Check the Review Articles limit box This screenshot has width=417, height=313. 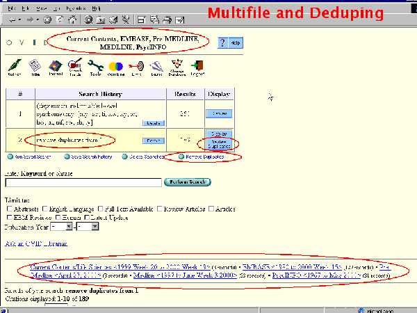[160, 209]
